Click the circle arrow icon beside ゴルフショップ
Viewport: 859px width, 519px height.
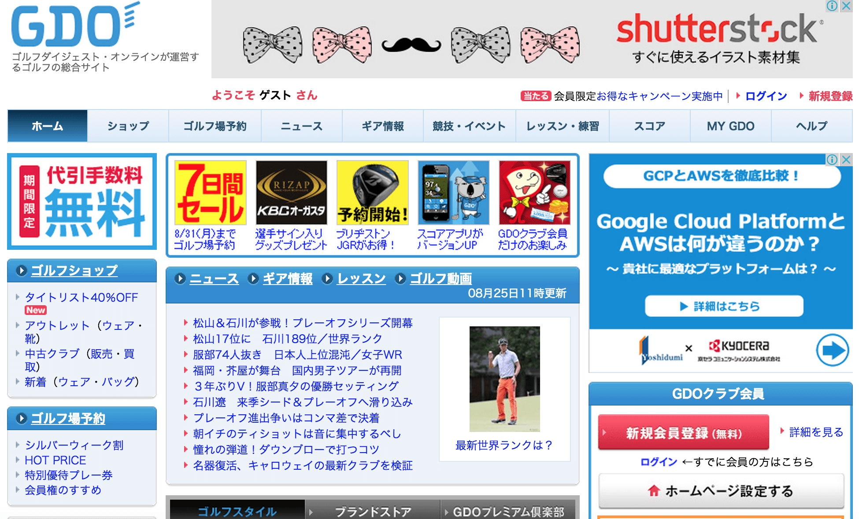pyautogui.click(x=21, y=270)
